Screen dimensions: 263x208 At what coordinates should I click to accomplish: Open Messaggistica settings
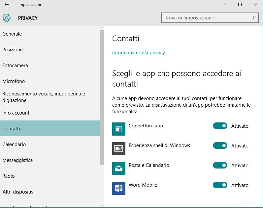click(x=17, y=160)
